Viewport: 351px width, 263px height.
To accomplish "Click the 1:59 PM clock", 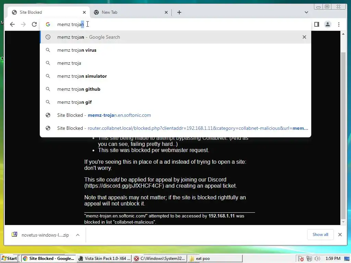I will (333, 259).
